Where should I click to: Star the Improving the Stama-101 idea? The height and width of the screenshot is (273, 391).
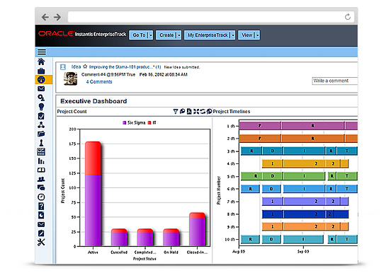(x=85, y=66)
